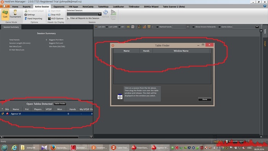
Task: Click the Refresh session icon
Action: (x=106, y=14)
